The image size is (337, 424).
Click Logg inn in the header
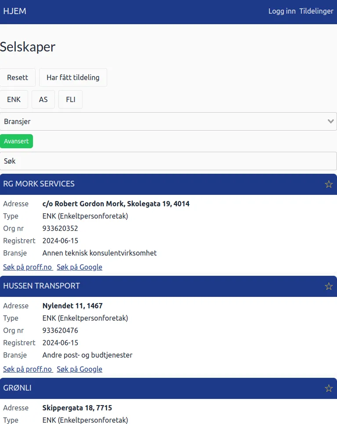point(282,11)
